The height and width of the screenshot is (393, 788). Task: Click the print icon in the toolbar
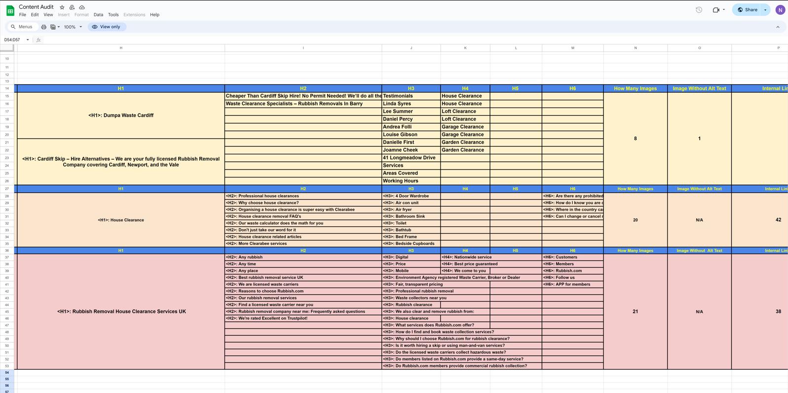[43, 27]
